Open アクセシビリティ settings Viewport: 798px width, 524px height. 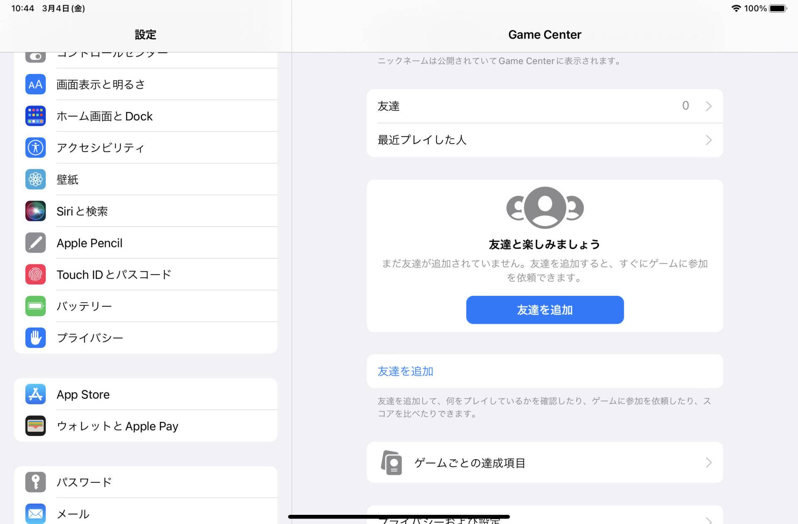(145, 148)
